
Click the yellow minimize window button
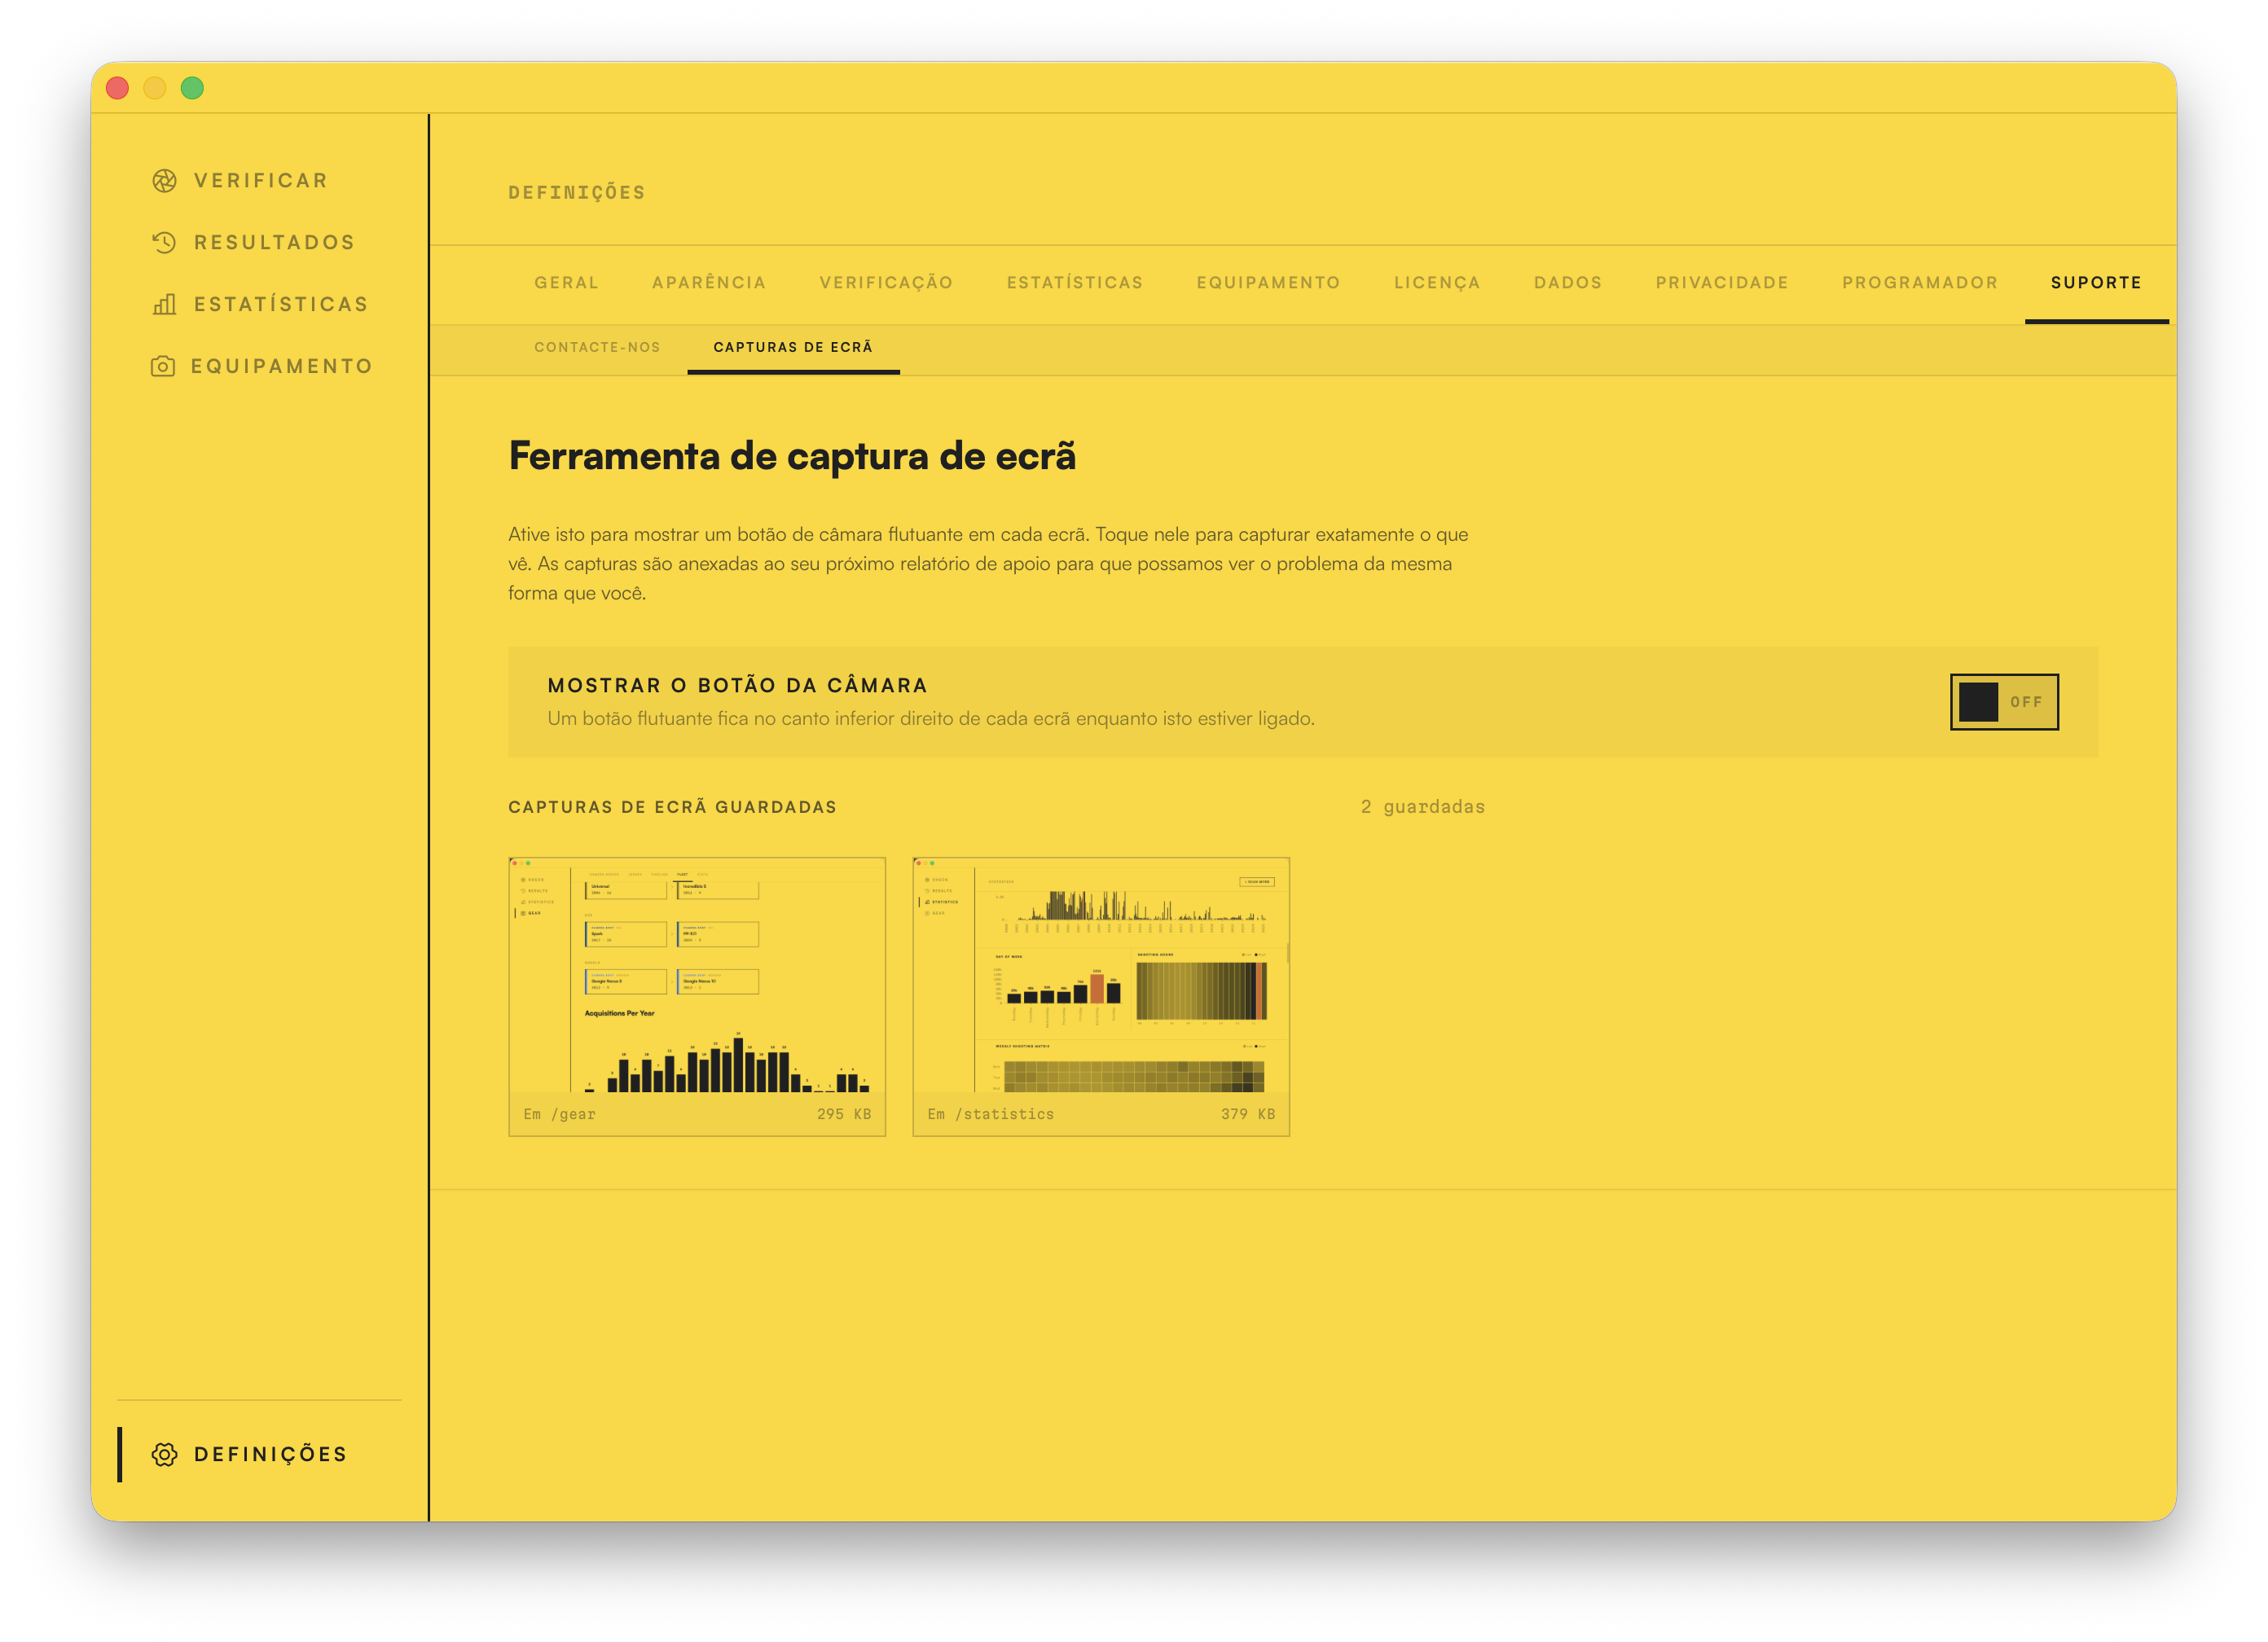point(155,88)
